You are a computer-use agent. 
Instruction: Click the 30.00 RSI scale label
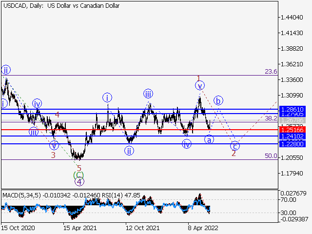tap(288, 213)
